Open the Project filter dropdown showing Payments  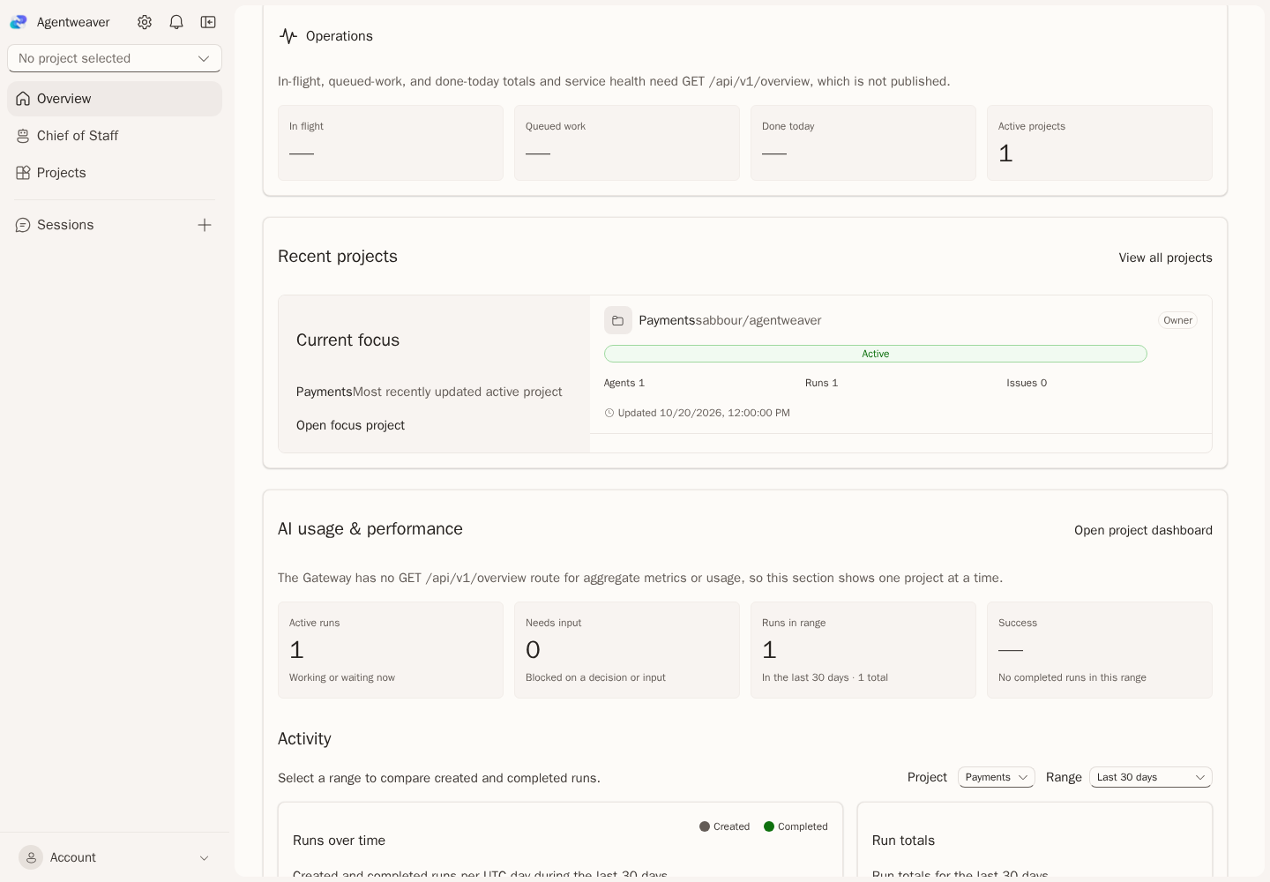click(997, 777)
